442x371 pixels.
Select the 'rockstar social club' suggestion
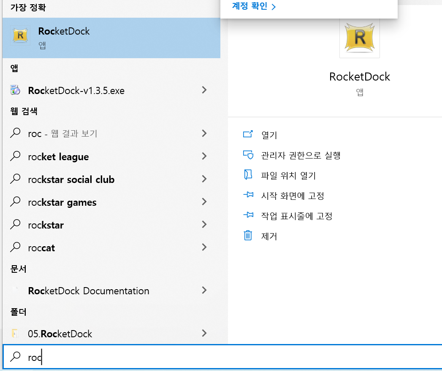(111, 179)
